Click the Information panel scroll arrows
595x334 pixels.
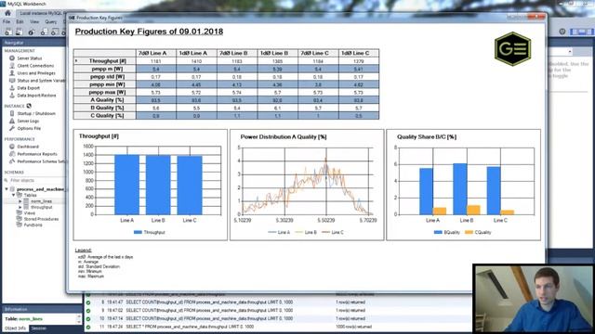[79, 318]
